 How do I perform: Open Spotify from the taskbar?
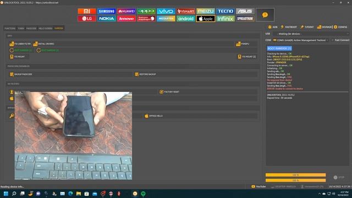pyautogui.click(x=143, y=194)
